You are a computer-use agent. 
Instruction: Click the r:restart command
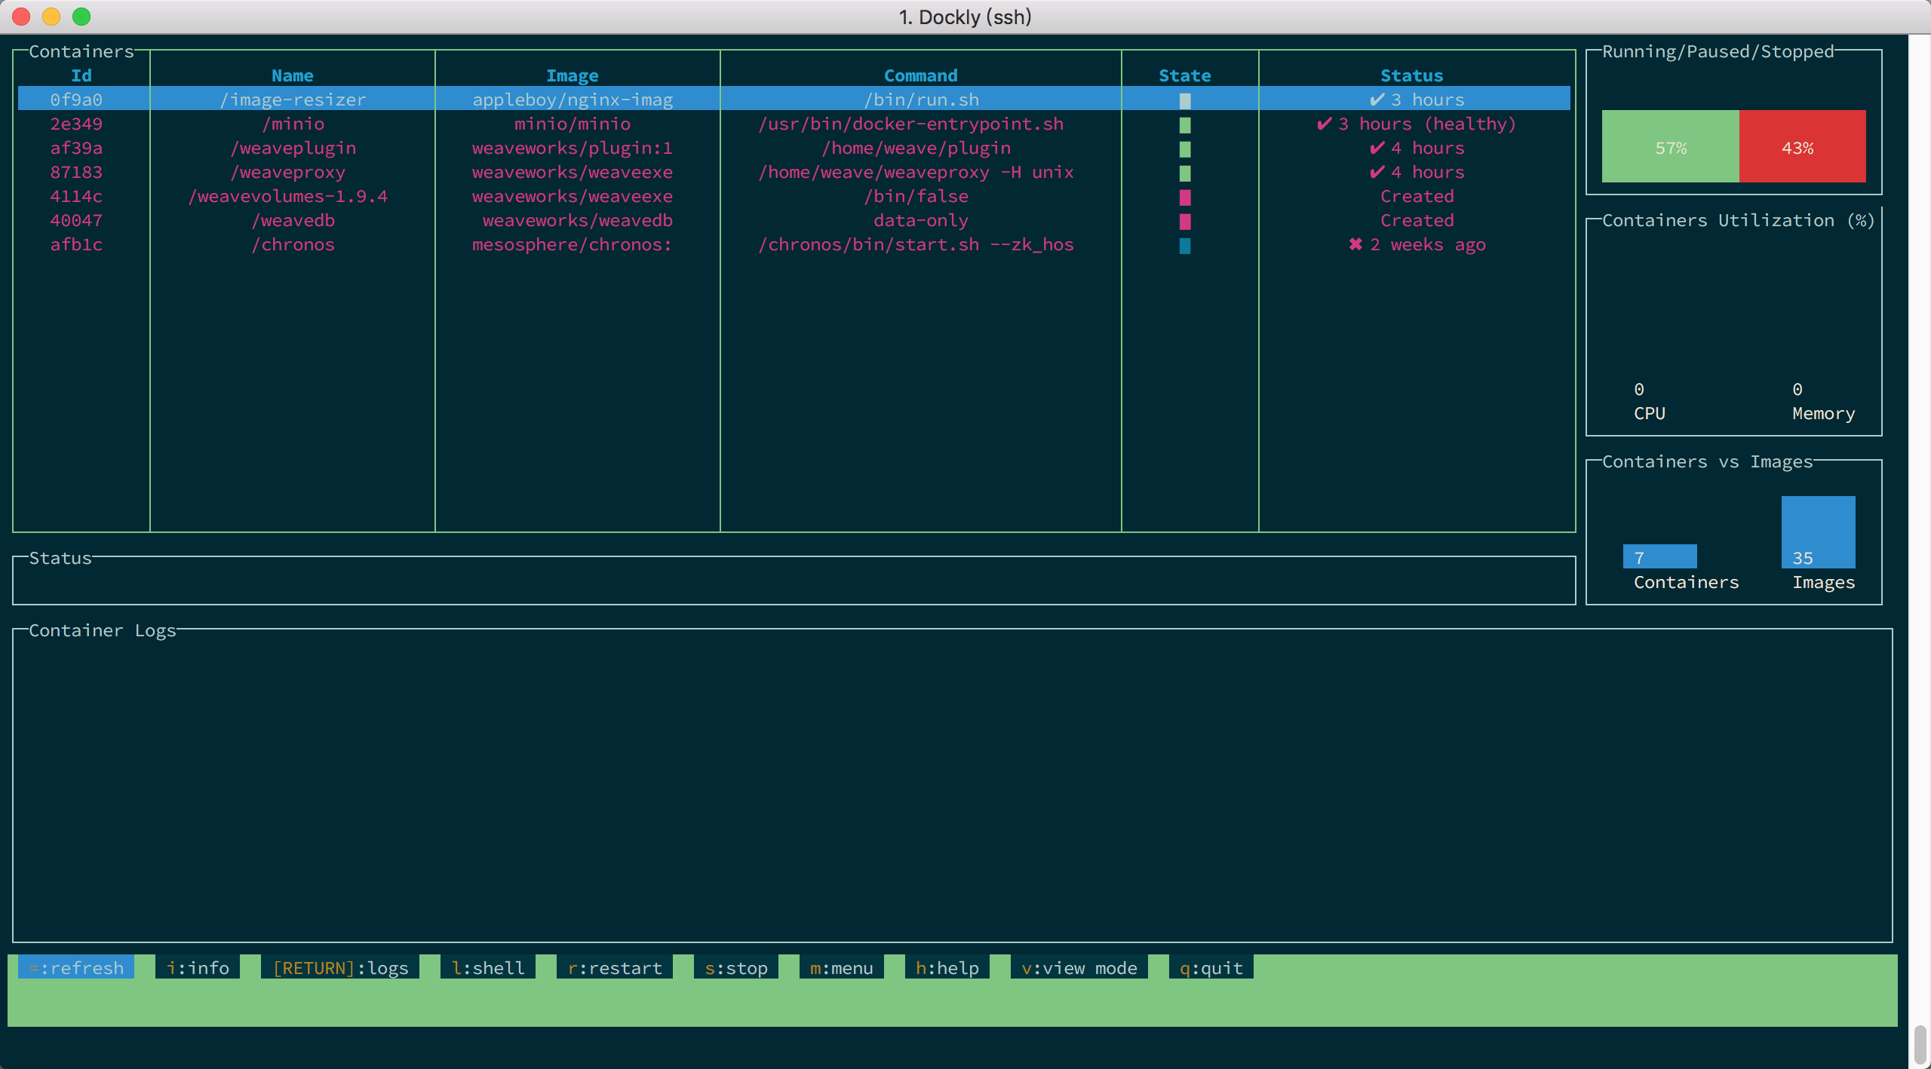coord(615,967)
